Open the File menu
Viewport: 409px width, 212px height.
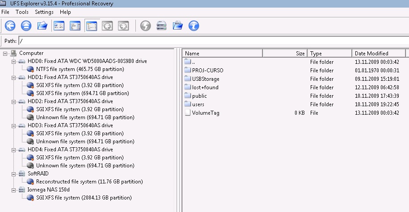click(x=5, y=12)
